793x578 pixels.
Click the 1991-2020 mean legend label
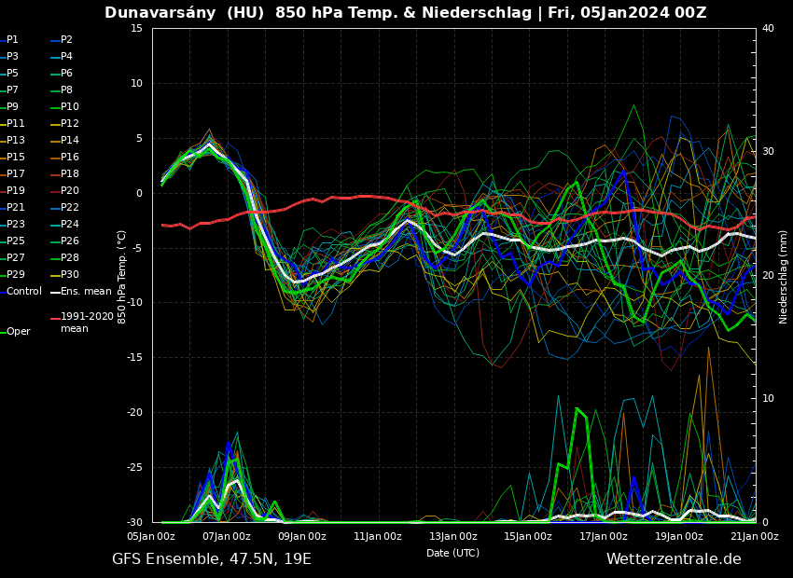(x=87, y=323)
